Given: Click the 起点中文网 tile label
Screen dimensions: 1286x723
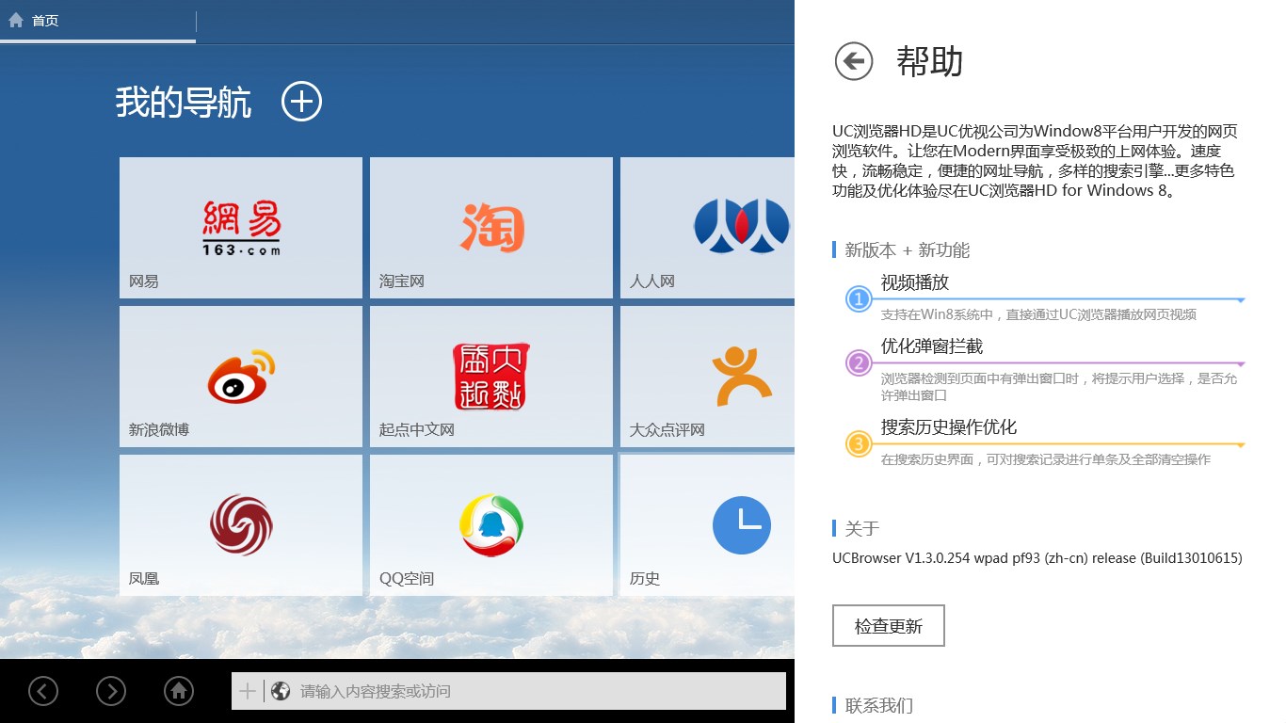Looking at the screenshot, I should pyautogui.click(x=417, y=430).
